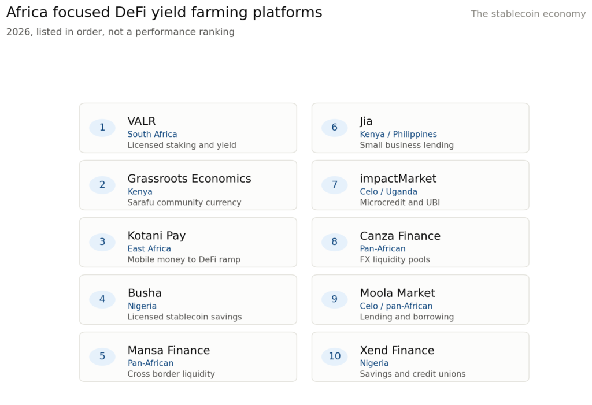Click the Celo / Uganda region label

pyautogui.click(x=388, y=192)
